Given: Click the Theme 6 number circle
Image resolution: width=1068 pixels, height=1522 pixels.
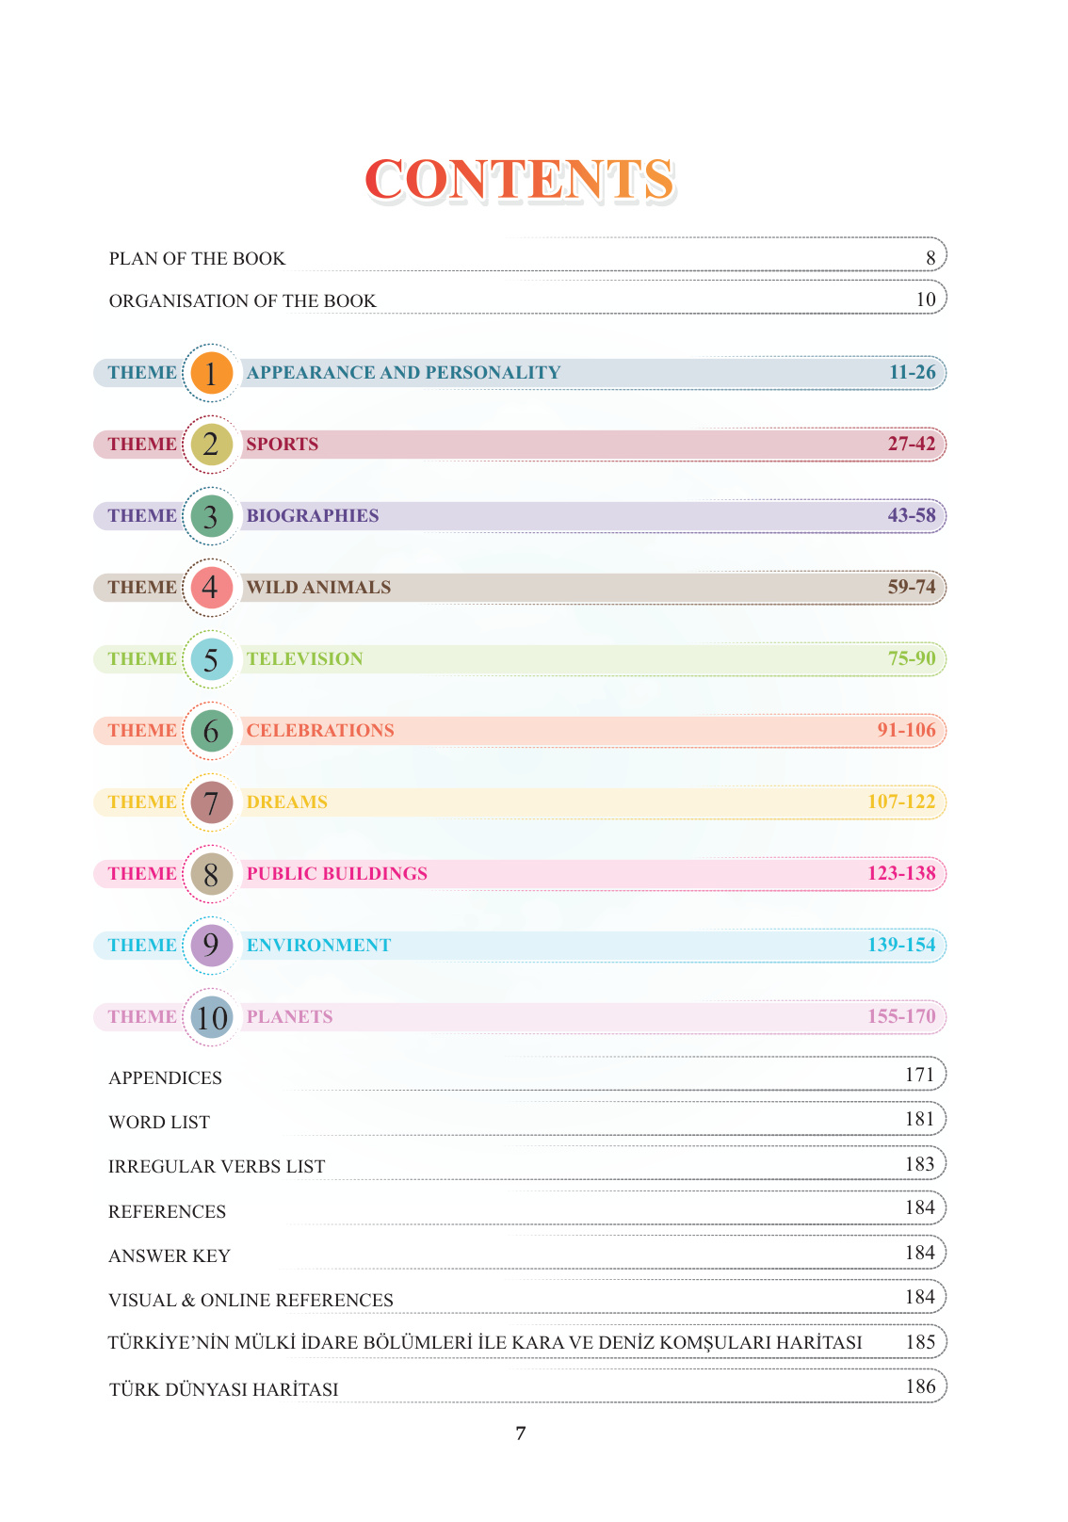Looking at the screenshot, I should point(211,731).
